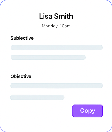This screenshot has width=112, height=132.
Task: Click the long placeholder line under Subjective
Action: [x=57, y=48]
